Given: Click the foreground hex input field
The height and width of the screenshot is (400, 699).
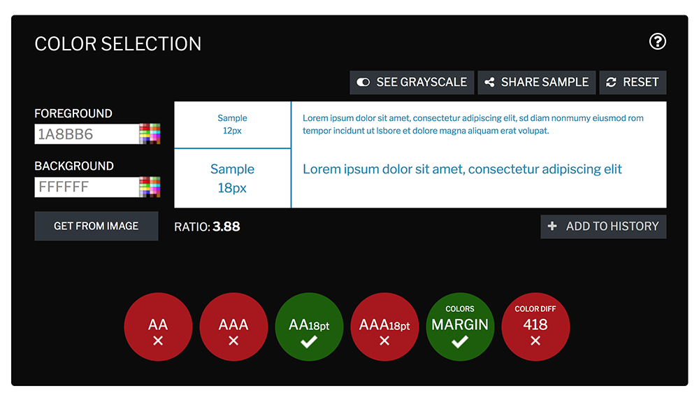Looking at the screenshot, I should click(x=86, y=134).
